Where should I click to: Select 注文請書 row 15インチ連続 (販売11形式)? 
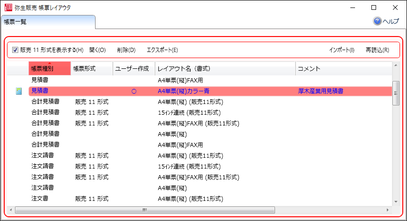coord(210,166)
